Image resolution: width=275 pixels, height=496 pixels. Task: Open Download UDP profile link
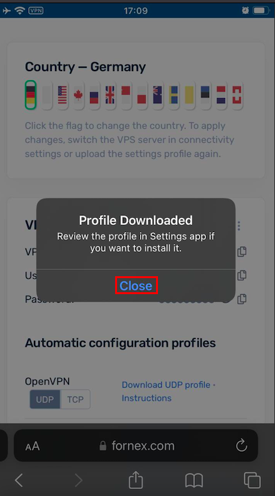pyautogui.click(x=166, y=385)
